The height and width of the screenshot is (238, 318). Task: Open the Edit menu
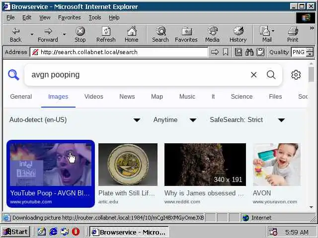tap(27, 18)
